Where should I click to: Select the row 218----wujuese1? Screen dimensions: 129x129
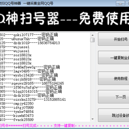15,51
